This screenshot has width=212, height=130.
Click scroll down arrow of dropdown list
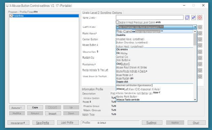point(195,99)
